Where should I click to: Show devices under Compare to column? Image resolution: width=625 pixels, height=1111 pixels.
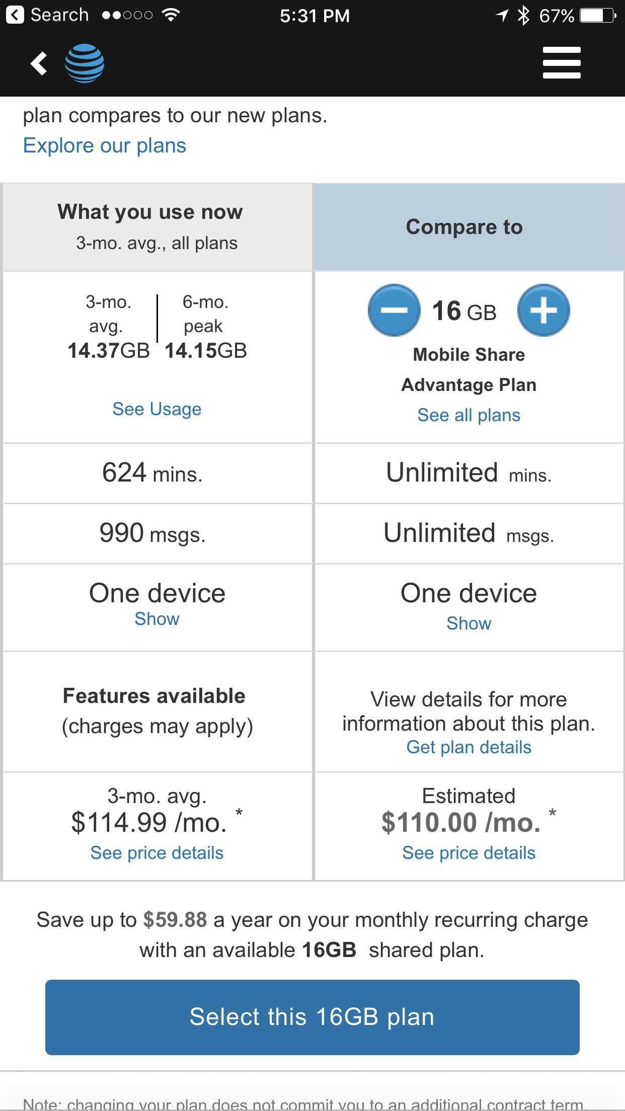coord(469,623)
